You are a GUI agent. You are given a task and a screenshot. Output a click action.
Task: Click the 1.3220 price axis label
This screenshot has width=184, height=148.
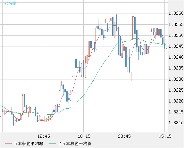point(176,101)
